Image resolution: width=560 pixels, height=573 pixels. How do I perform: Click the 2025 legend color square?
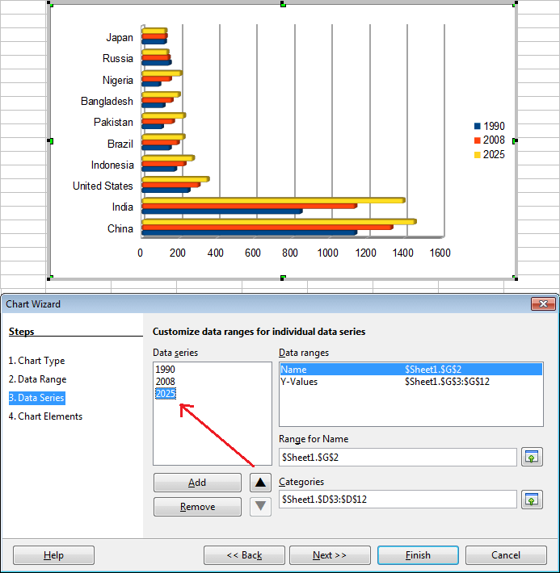[478, 155]
